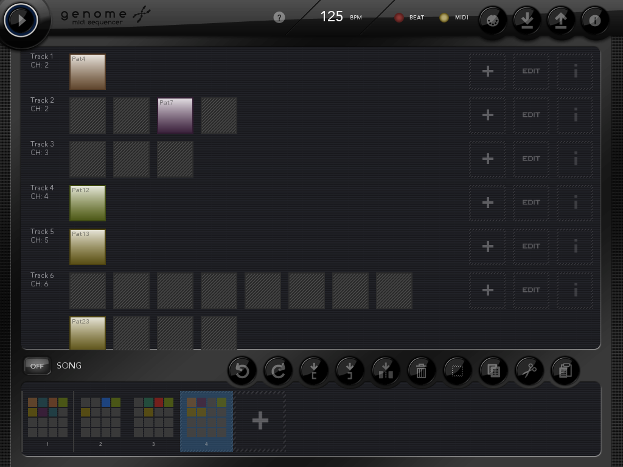Select the Track 5 CH: 5 label
This screenshot has height=467, width=623.
[x=42, y=236]
